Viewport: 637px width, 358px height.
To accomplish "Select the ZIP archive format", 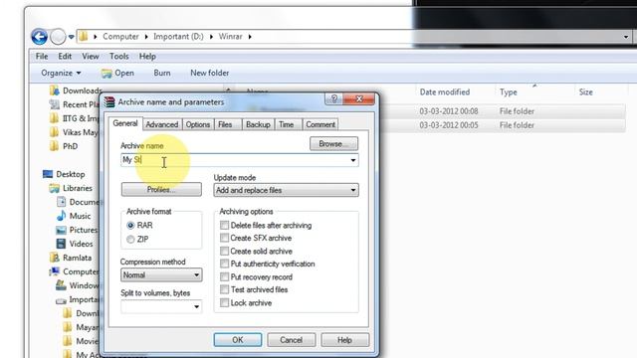I will tap(130, 240).
